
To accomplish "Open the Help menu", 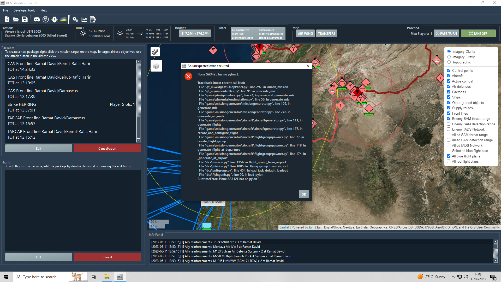I will 44,10.
